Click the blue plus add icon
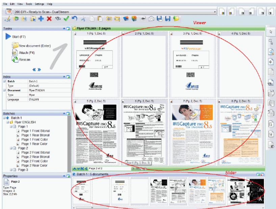Viewport: 276px width, 209px height. (x=41, y=19)
